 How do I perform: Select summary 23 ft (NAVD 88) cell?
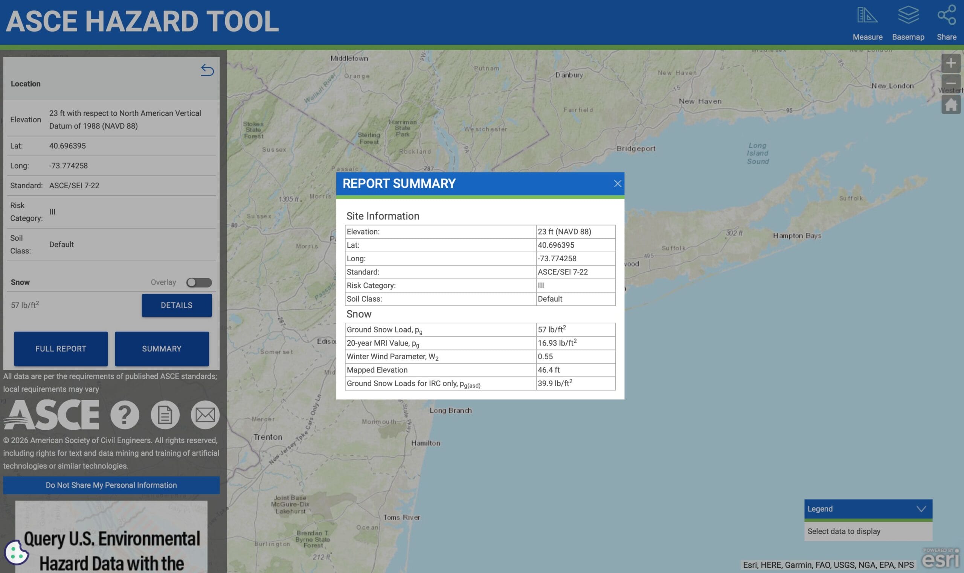coord(575,232)
